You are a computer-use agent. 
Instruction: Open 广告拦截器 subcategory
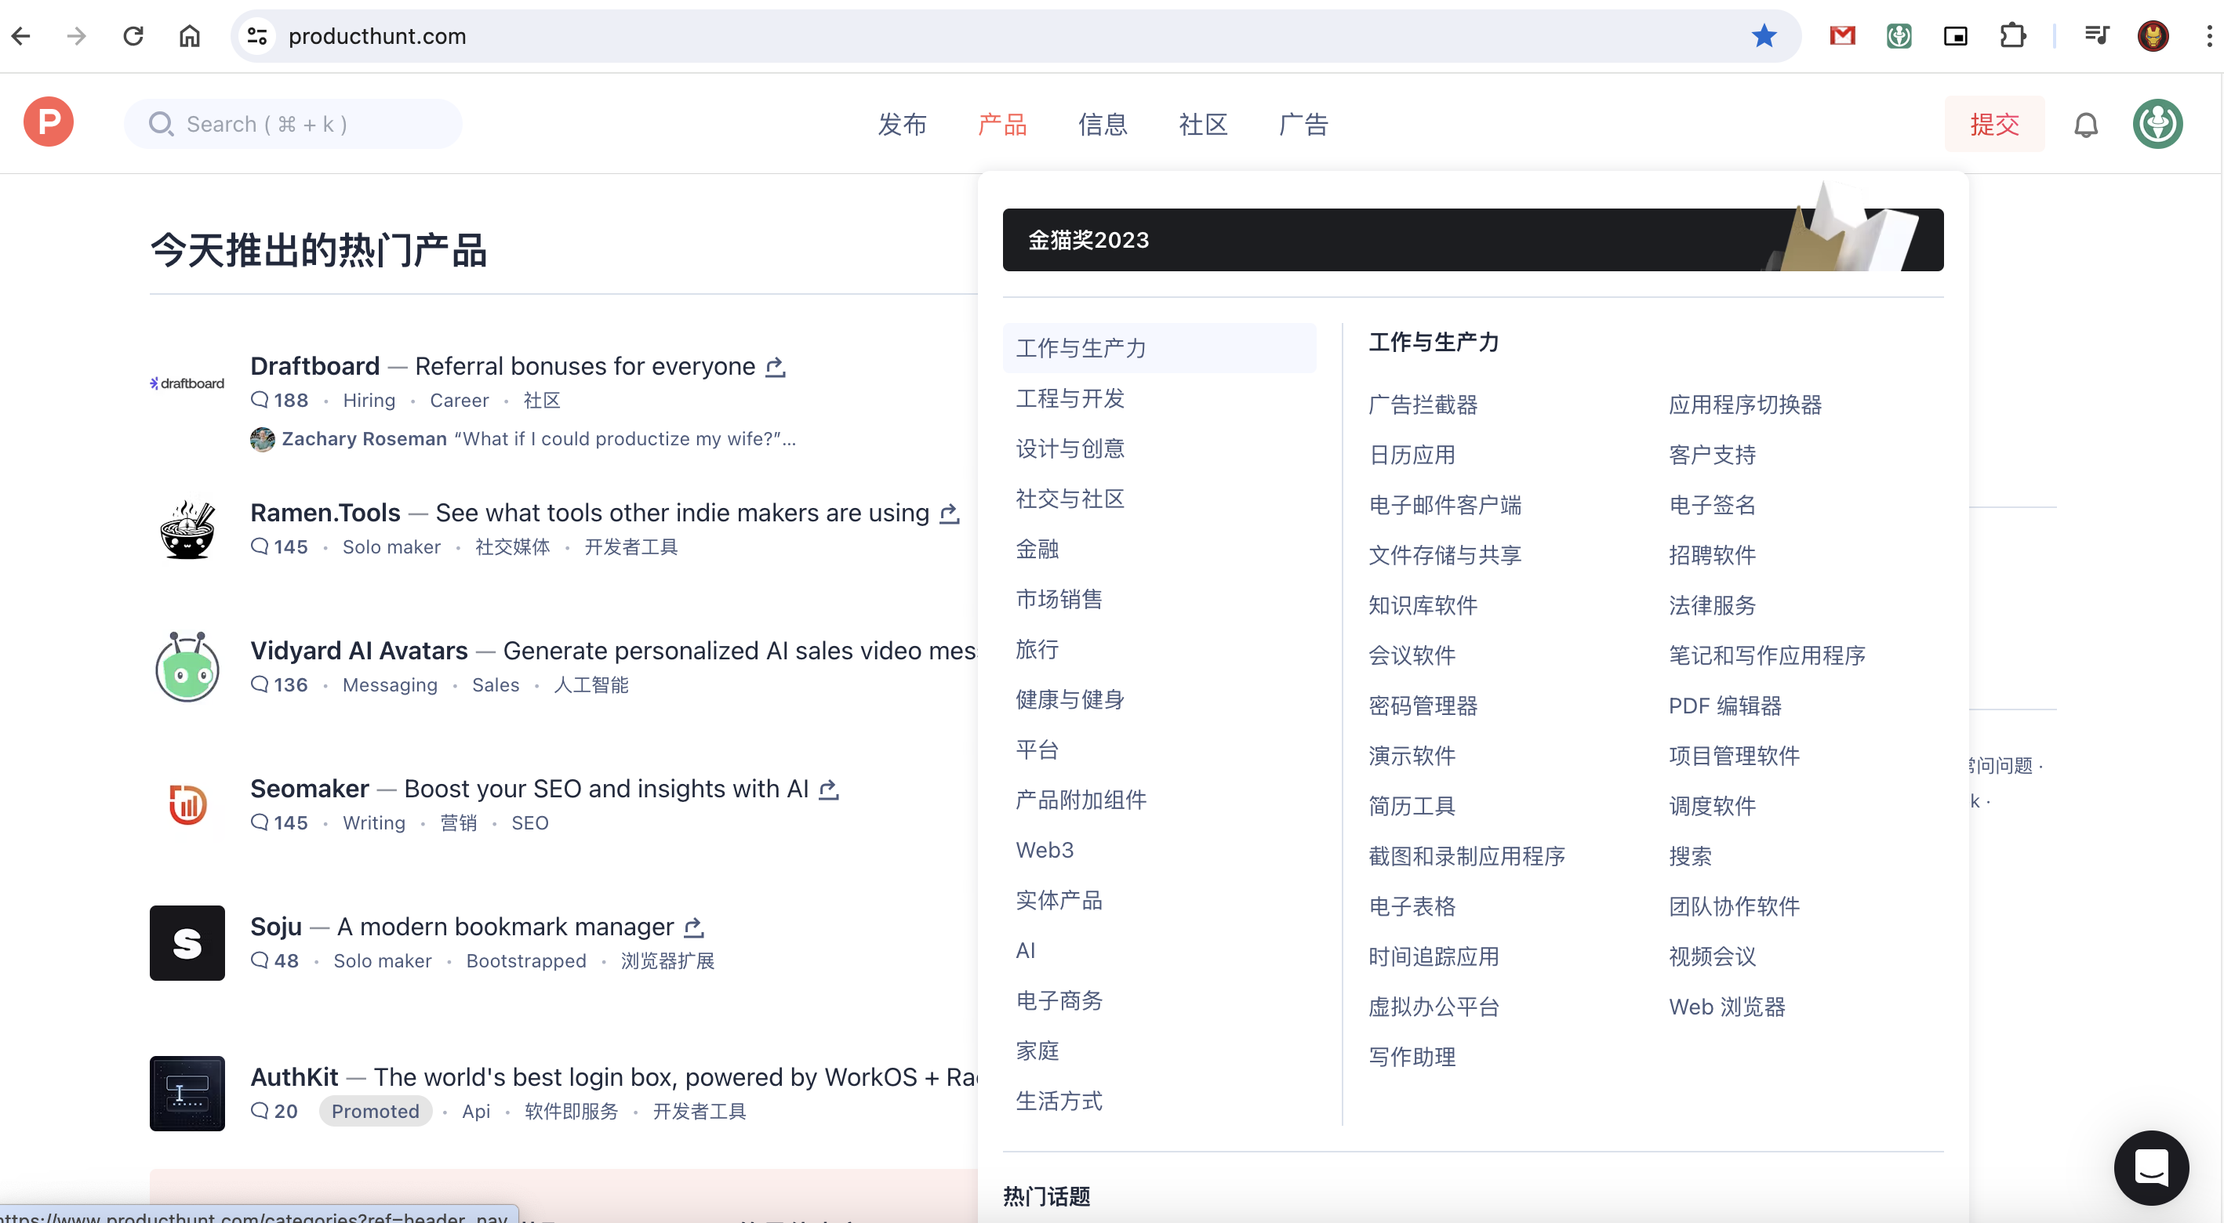pos(1423,404)
